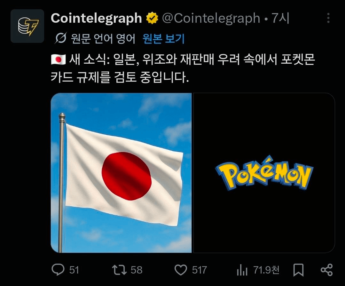Open the three-dot more options menu
Viewport: 345px width, 286px height.
328,18
